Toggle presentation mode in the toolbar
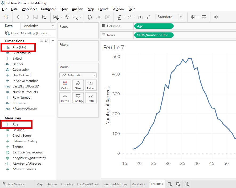This screenshot has width=236, height=188. pos(204,17)
